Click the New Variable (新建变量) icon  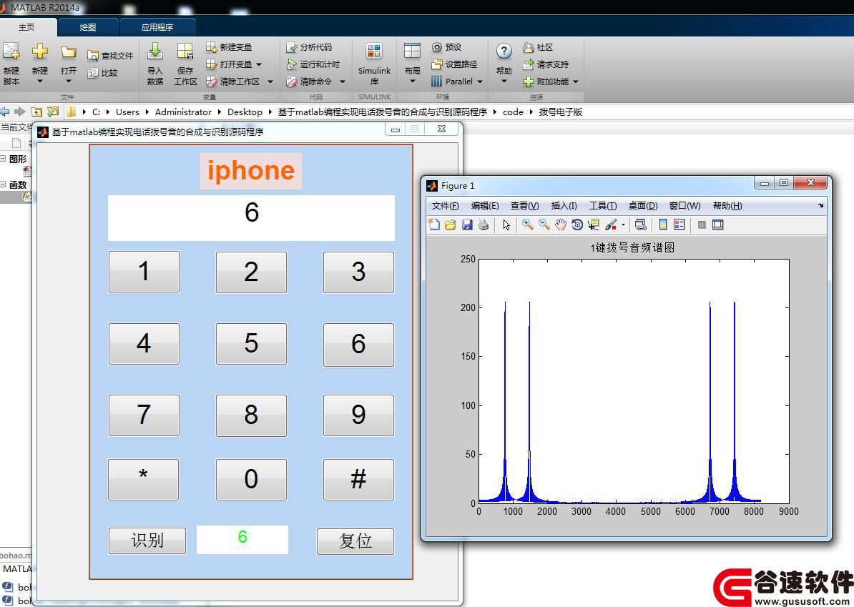click(x=211, y=47)
